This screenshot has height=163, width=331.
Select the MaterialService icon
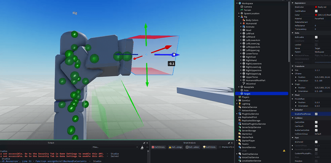[240, 107]
